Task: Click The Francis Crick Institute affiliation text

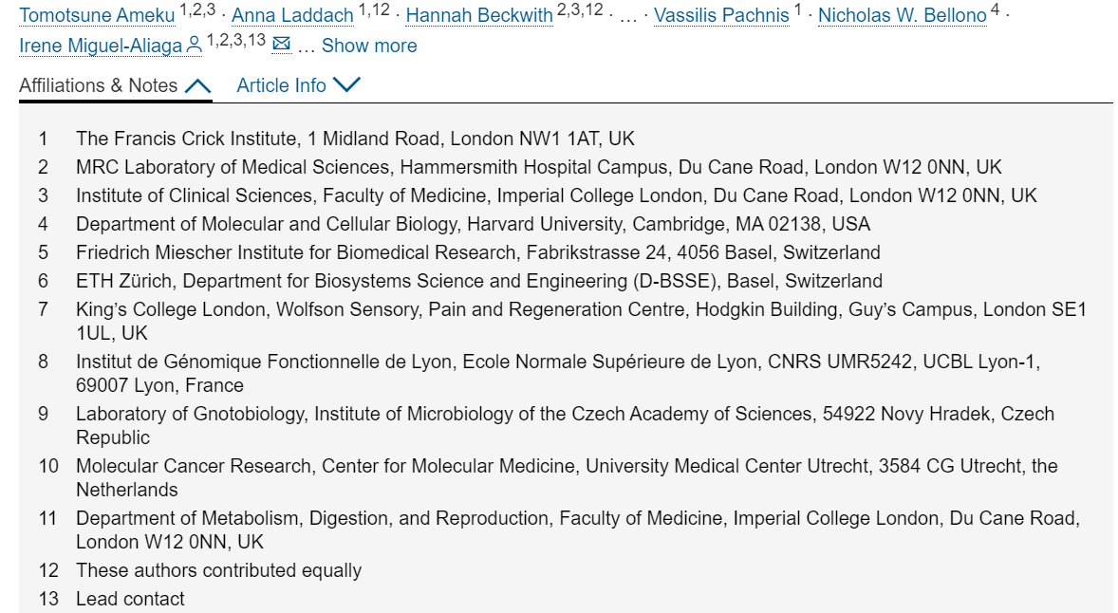Action: click(355, 139)
